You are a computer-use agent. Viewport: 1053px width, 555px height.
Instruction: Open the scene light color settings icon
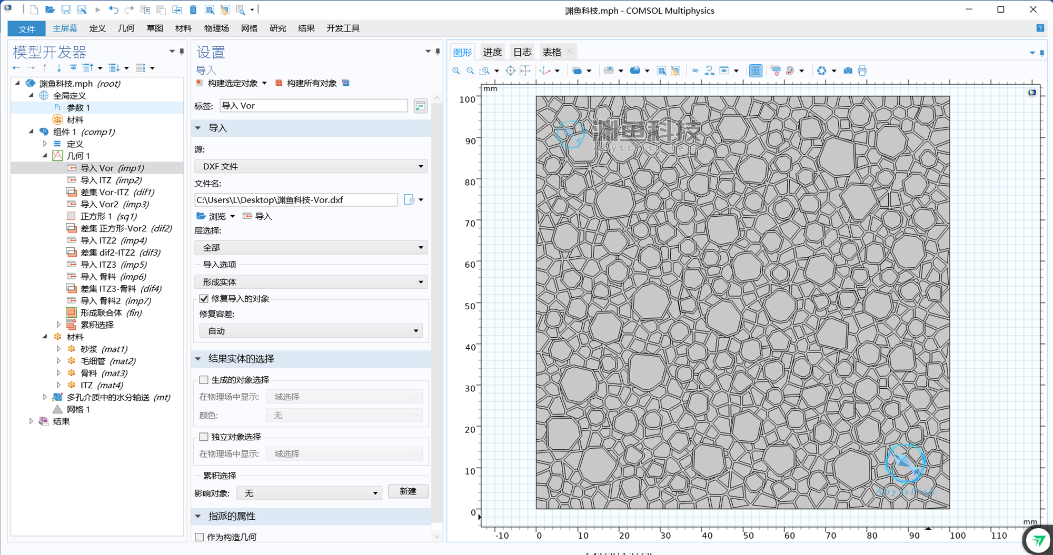[x=790, y=70]
